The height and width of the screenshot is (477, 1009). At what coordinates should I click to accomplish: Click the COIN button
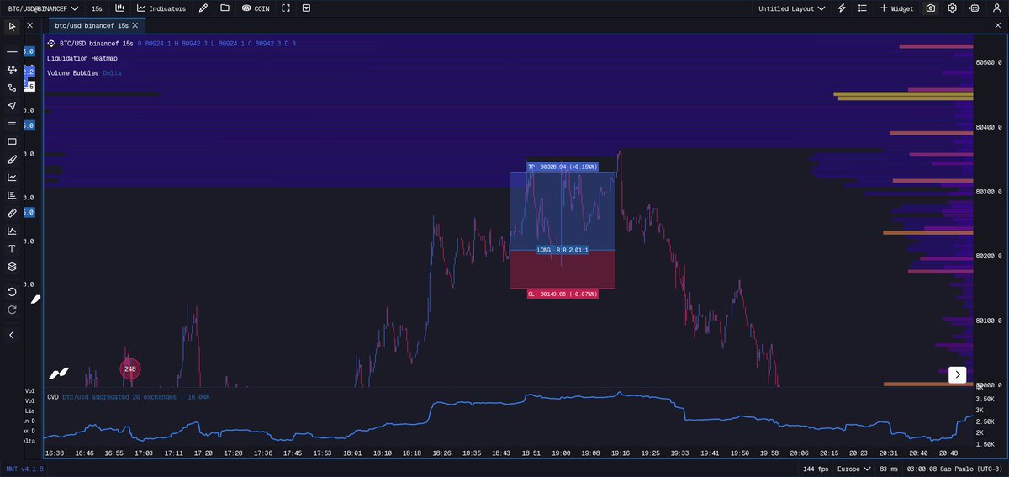pos(256,8)
